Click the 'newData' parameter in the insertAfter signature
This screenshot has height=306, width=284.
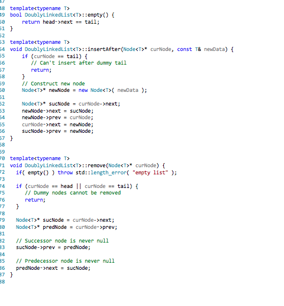click(214, 49)
